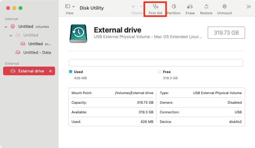Open the Partition tool

point(174,9)
